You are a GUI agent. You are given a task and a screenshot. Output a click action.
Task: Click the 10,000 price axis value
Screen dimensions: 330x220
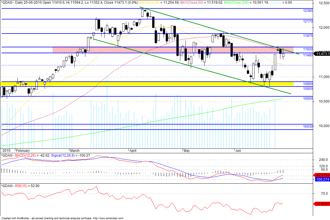324,126
